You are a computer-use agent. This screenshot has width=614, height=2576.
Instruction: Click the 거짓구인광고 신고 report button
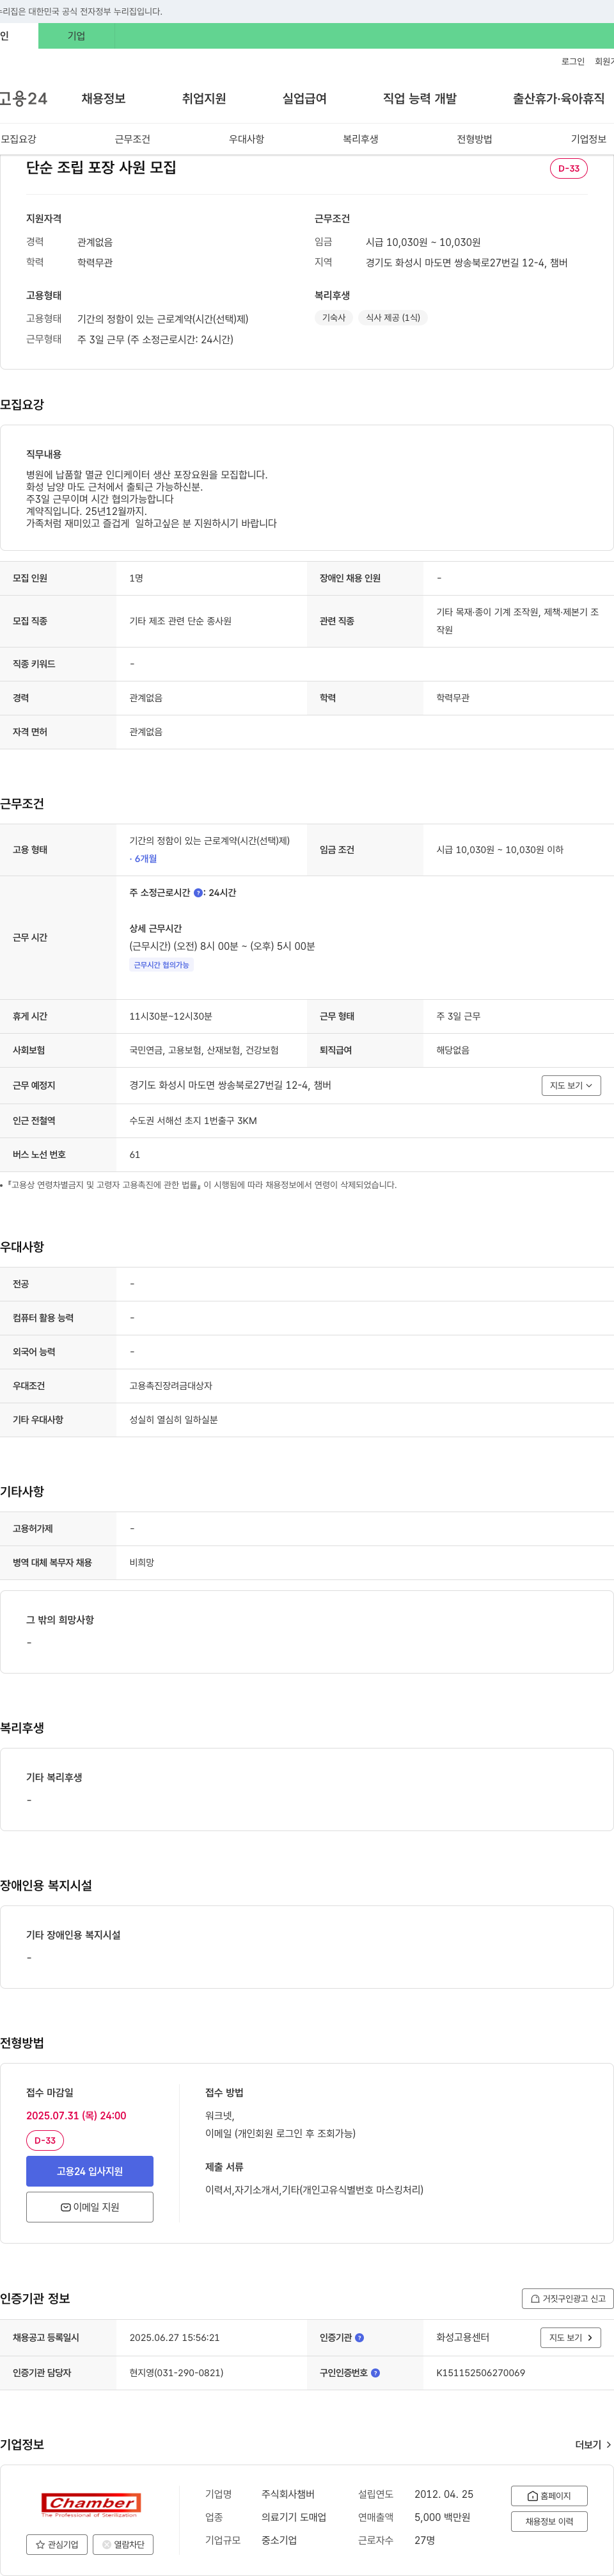coord(567,2299)
